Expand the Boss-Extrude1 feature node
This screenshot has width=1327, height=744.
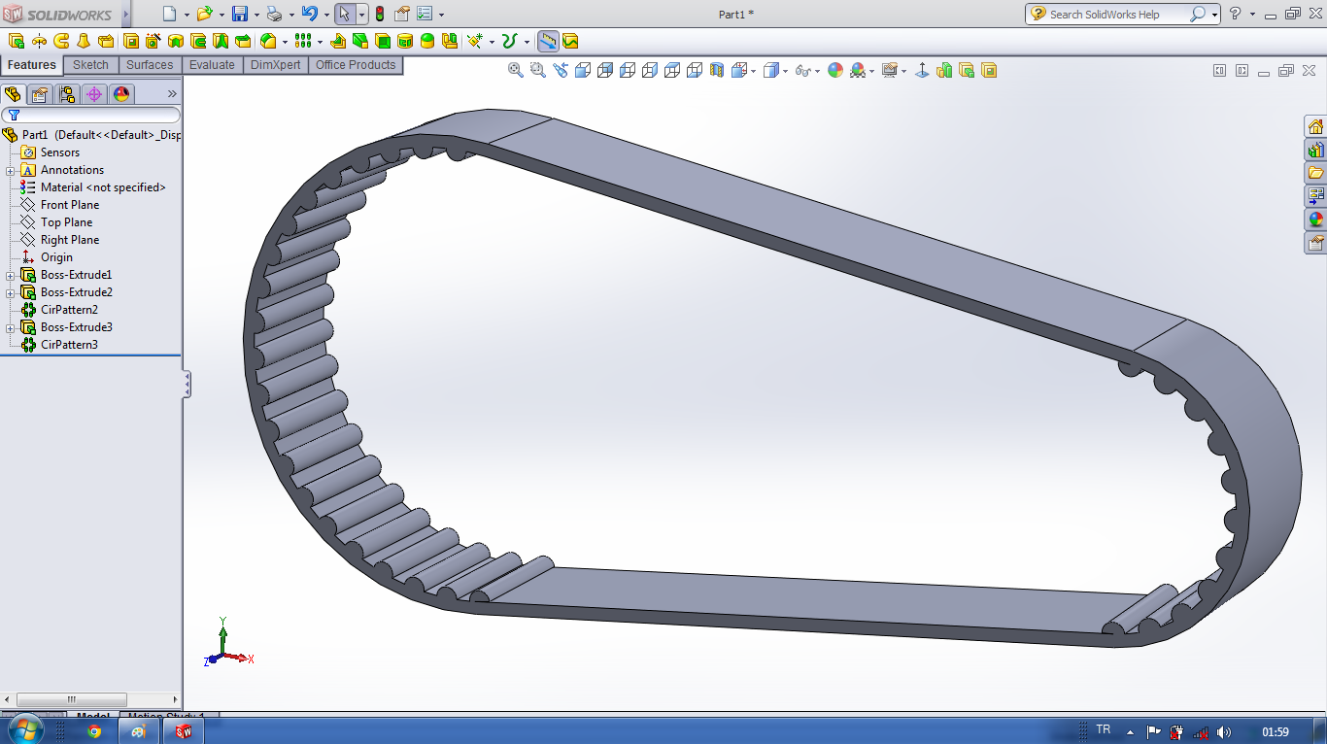11,275
